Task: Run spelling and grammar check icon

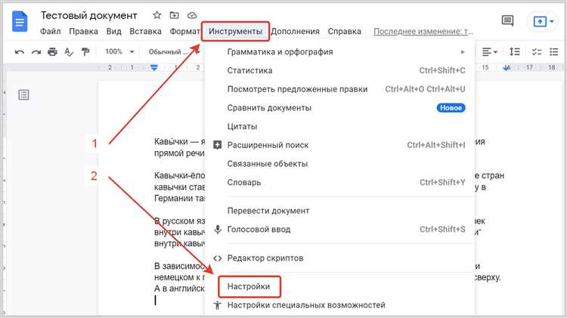Action: point(69,52)
